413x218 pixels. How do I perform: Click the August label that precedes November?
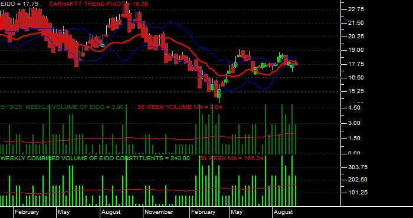click(111, 212)
